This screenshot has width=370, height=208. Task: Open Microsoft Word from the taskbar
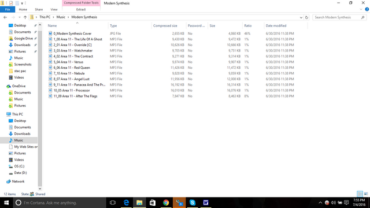point(206,203)
